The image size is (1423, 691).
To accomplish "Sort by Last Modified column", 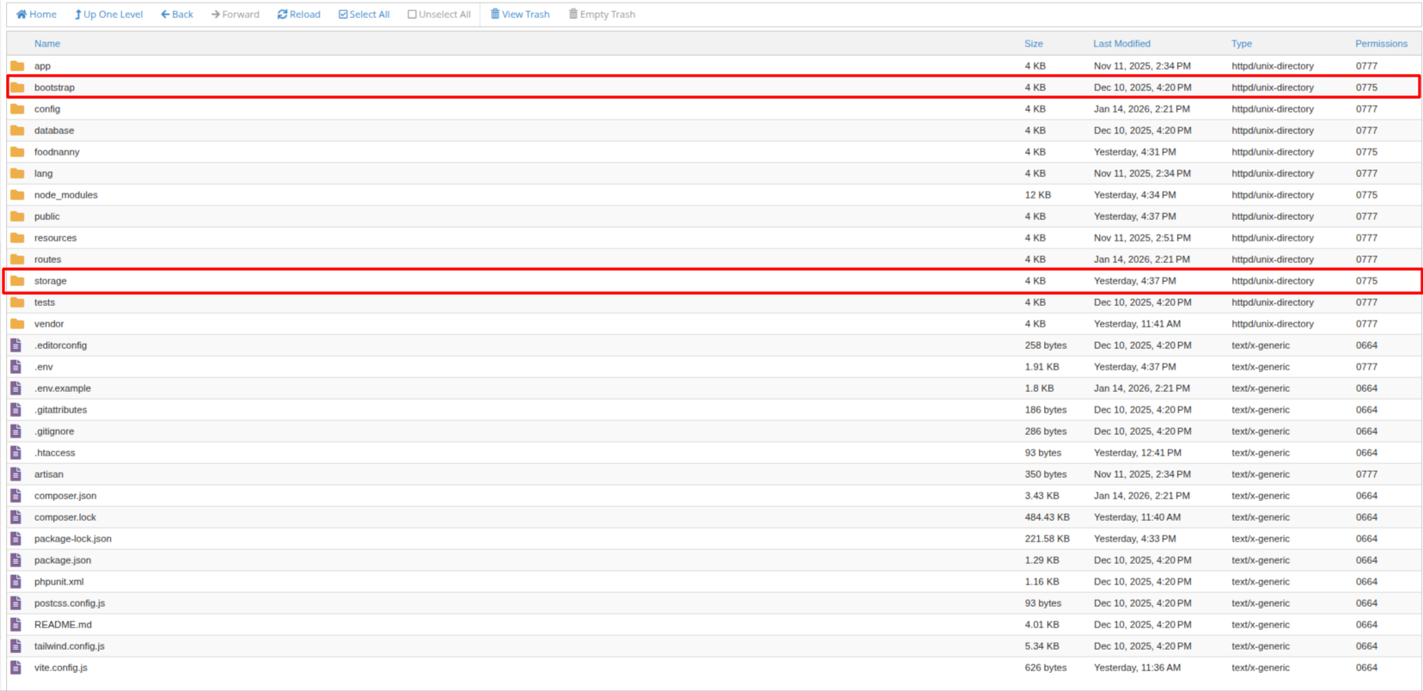I will coord(1121,44).
